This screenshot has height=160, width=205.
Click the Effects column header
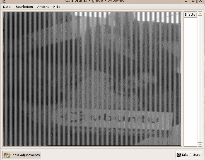(x=190, y=15)
